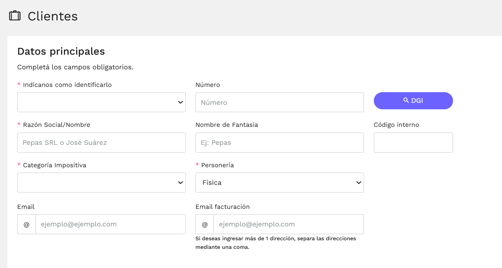
Task: Focus the Número input field
Action: [280, 102]
